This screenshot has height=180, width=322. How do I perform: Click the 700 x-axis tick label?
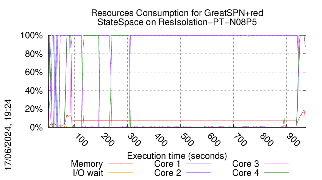(240, 140)
